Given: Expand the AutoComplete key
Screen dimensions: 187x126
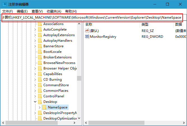Looking at the screenshot, I should point(35,29).
